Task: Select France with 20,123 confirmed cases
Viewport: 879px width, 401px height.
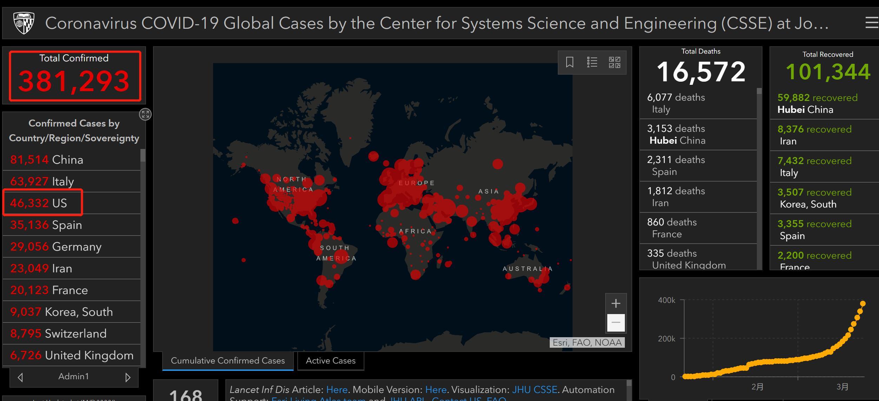Action: click(72, 290)
